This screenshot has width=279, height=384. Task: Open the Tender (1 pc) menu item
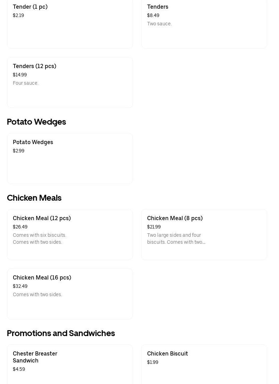point(69,24)
